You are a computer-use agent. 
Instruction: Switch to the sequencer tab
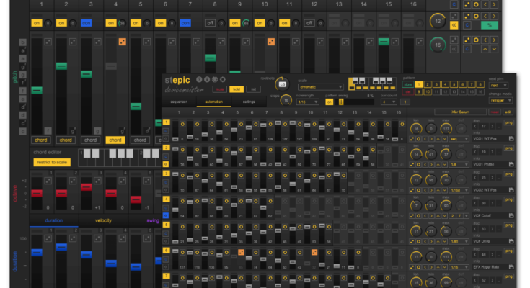(x=178, y=102)
